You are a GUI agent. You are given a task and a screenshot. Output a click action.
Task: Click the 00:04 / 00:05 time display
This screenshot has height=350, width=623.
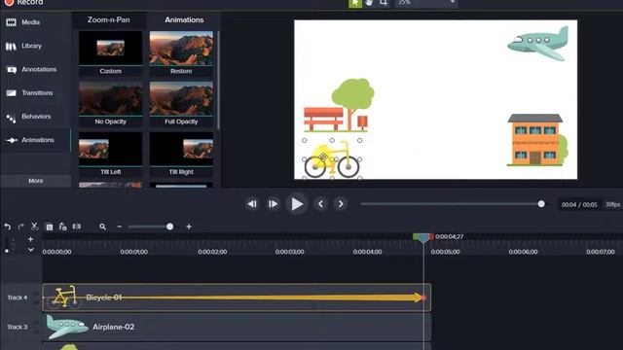coord(579,205)
